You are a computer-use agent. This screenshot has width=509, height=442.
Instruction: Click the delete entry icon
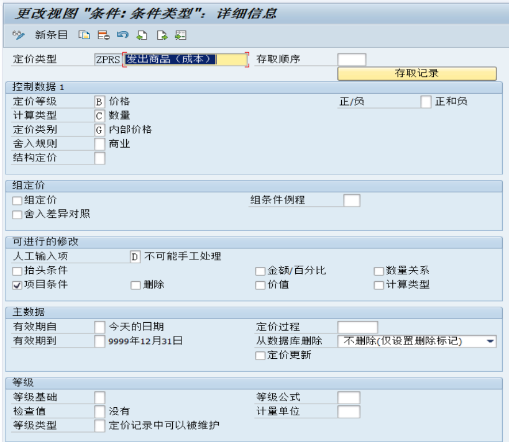coord(104,35)
